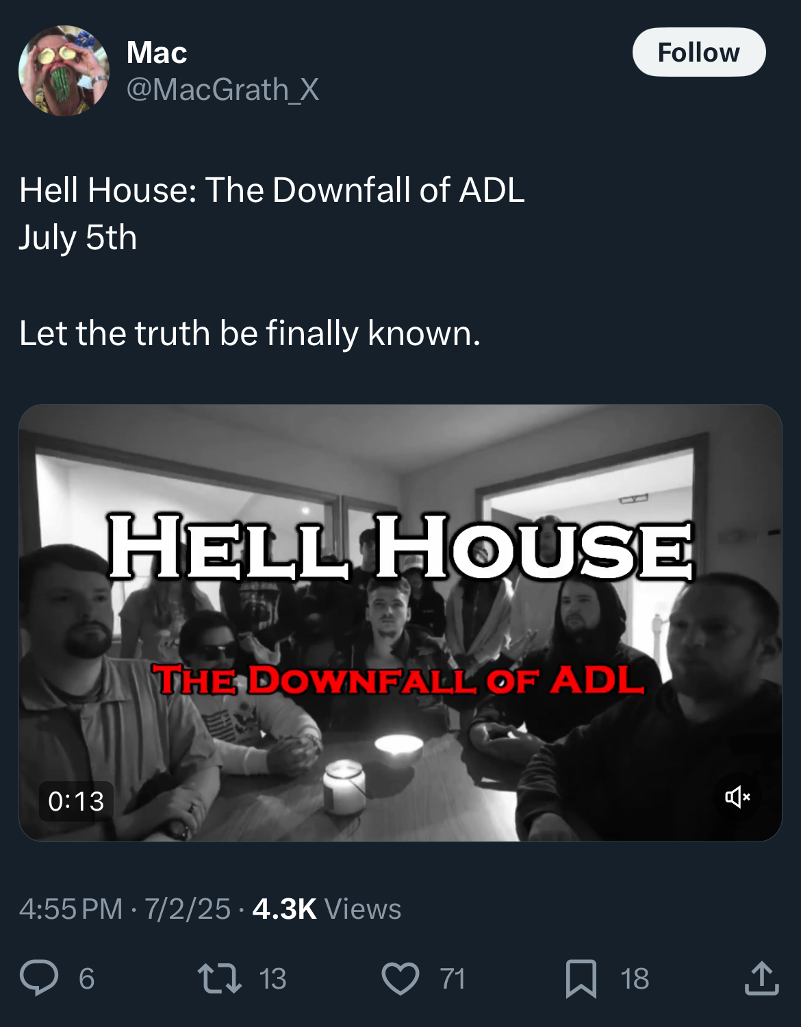Unmute the video with the speaker icon
This screenshot has width=801, height=1027.
click(737, 796)
